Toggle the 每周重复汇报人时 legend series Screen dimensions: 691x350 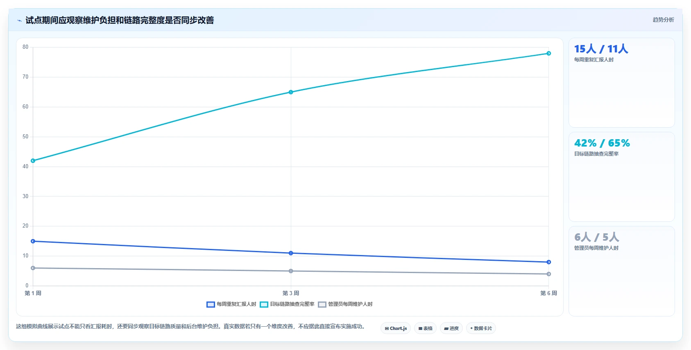pos(231,304)
